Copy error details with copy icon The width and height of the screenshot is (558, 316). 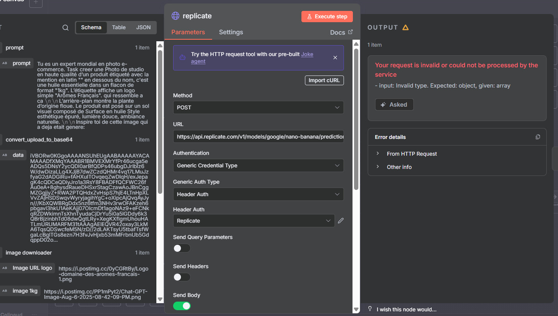pyautogui.click(x=538, y=137)
